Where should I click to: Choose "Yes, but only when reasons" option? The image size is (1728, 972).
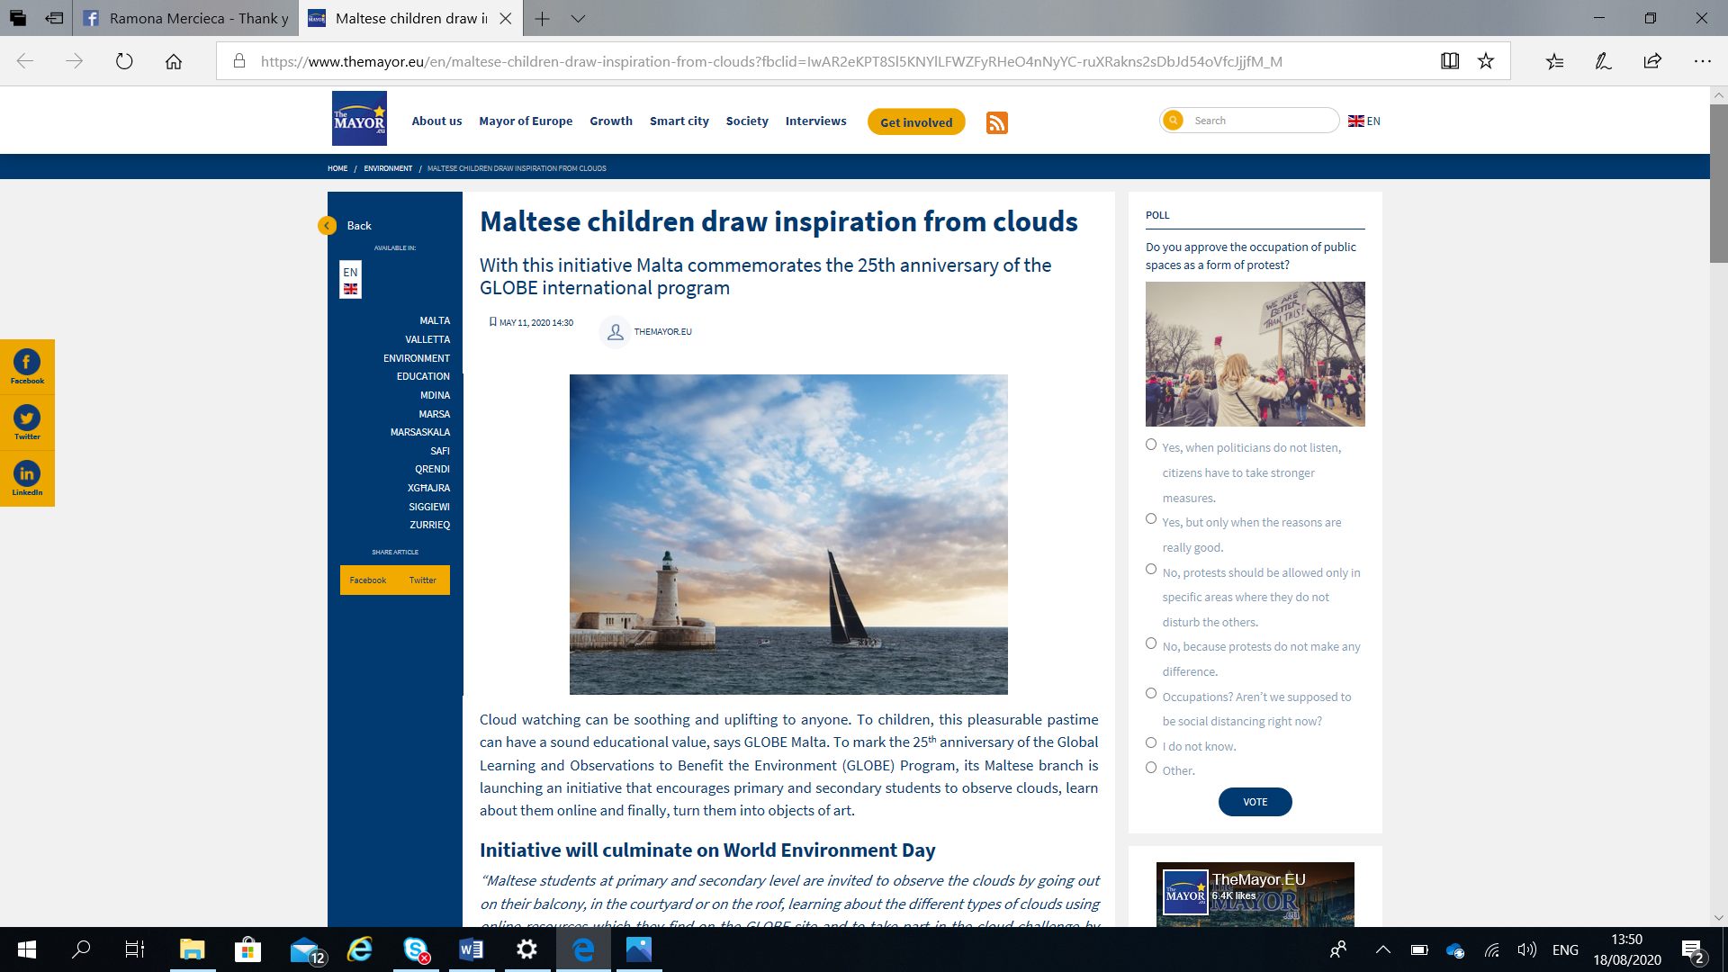pos(1151,519)
